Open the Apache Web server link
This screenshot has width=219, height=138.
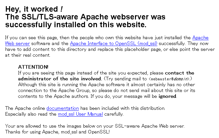[x=200, y=38]
